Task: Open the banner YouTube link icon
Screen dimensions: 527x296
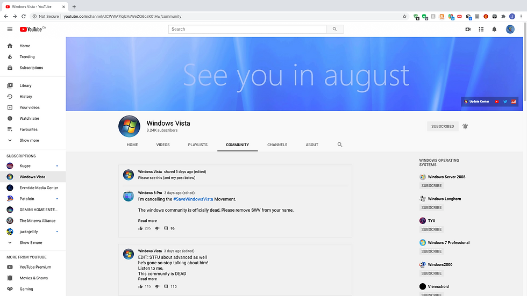Action: (496, 102)
